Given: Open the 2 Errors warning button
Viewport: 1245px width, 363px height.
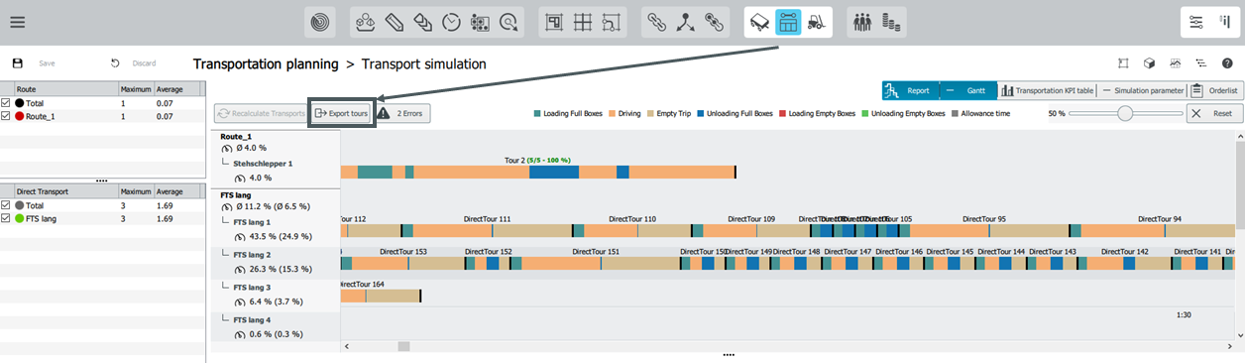Looking at the screenshot, I should (401, 114).
